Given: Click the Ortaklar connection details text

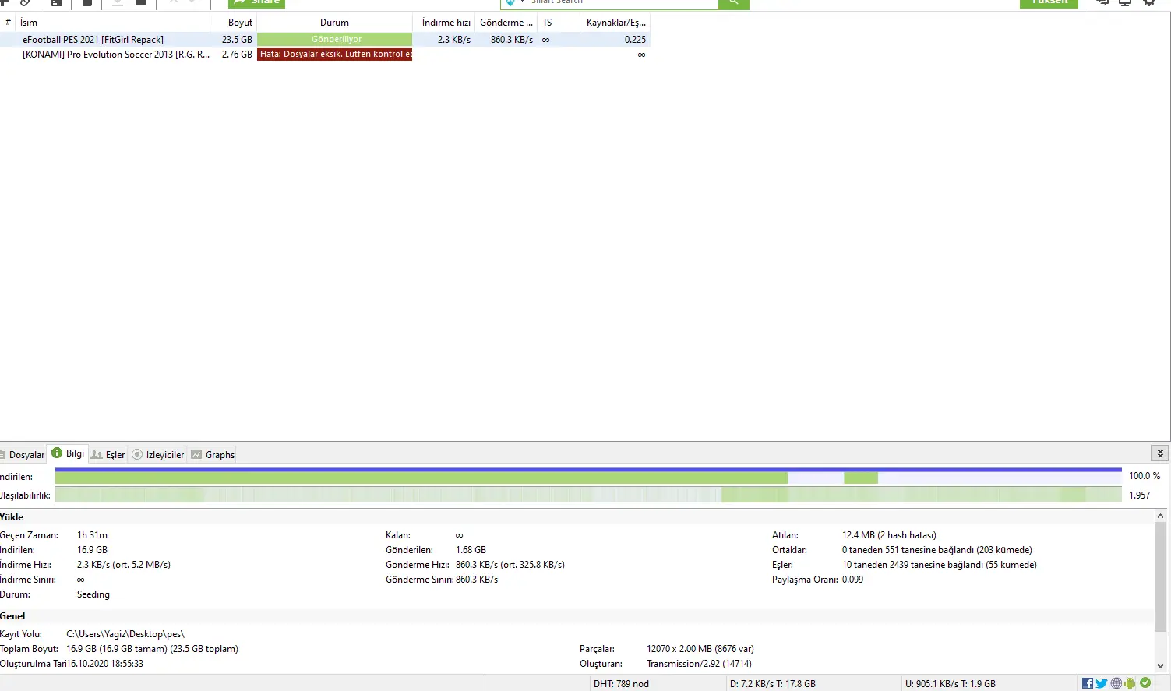Looking at the screenshot, I should [x=937, y=550].
